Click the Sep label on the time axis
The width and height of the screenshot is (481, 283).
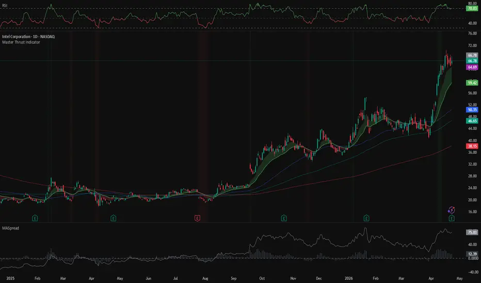pyautogui.click(x=234, y=278)
